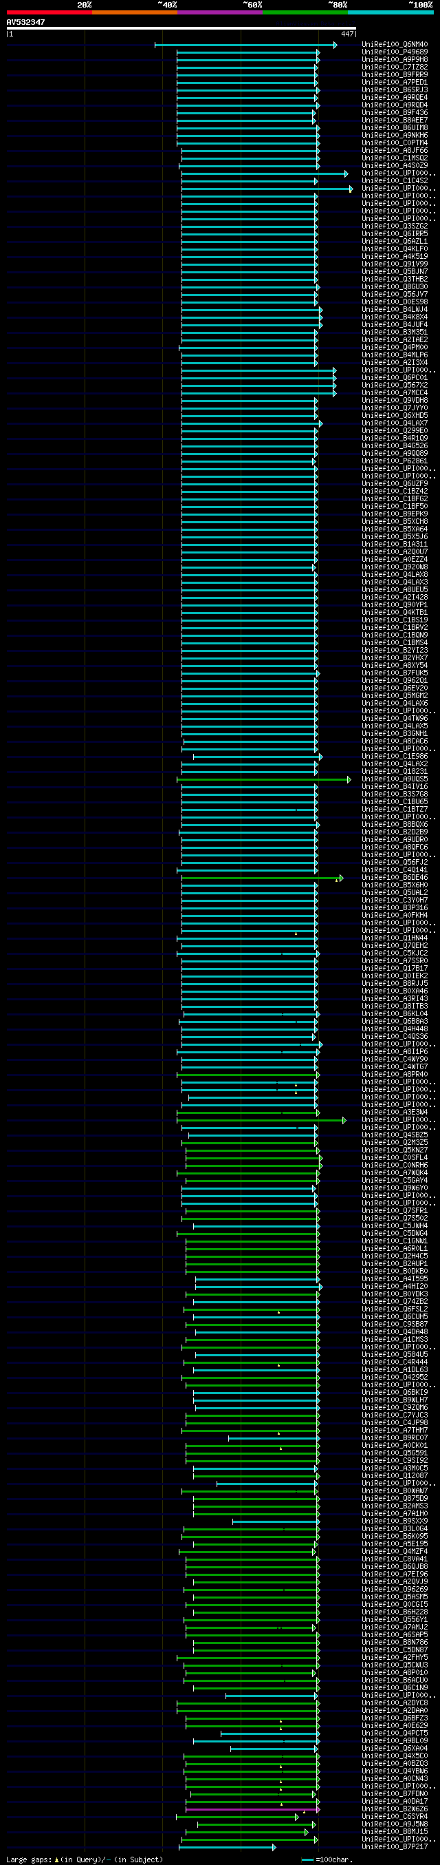Click the purple alignment bar of UniRef100_B2W6Z6
The width and height of the screenshot is (440, 1865).
pyautogui.click(x=252, y=1809)
